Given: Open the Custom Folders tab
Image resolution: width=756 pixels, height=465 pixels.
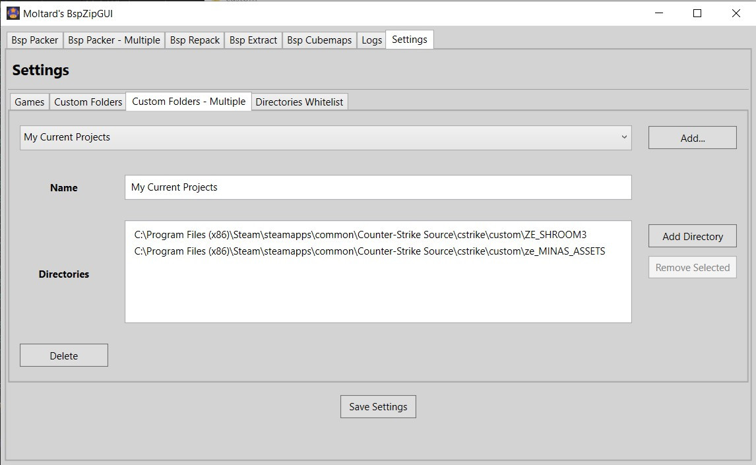Looking at the screenshot, I should click(87, 101).
